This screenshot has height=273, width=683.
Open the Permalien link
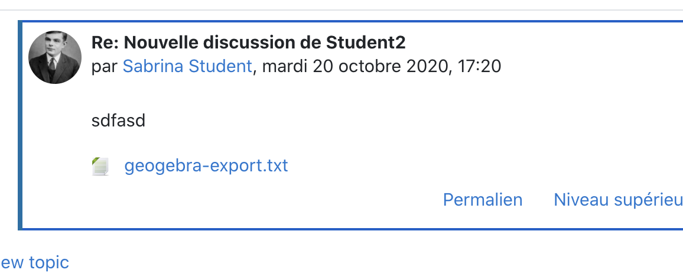(x=483, y=200)
